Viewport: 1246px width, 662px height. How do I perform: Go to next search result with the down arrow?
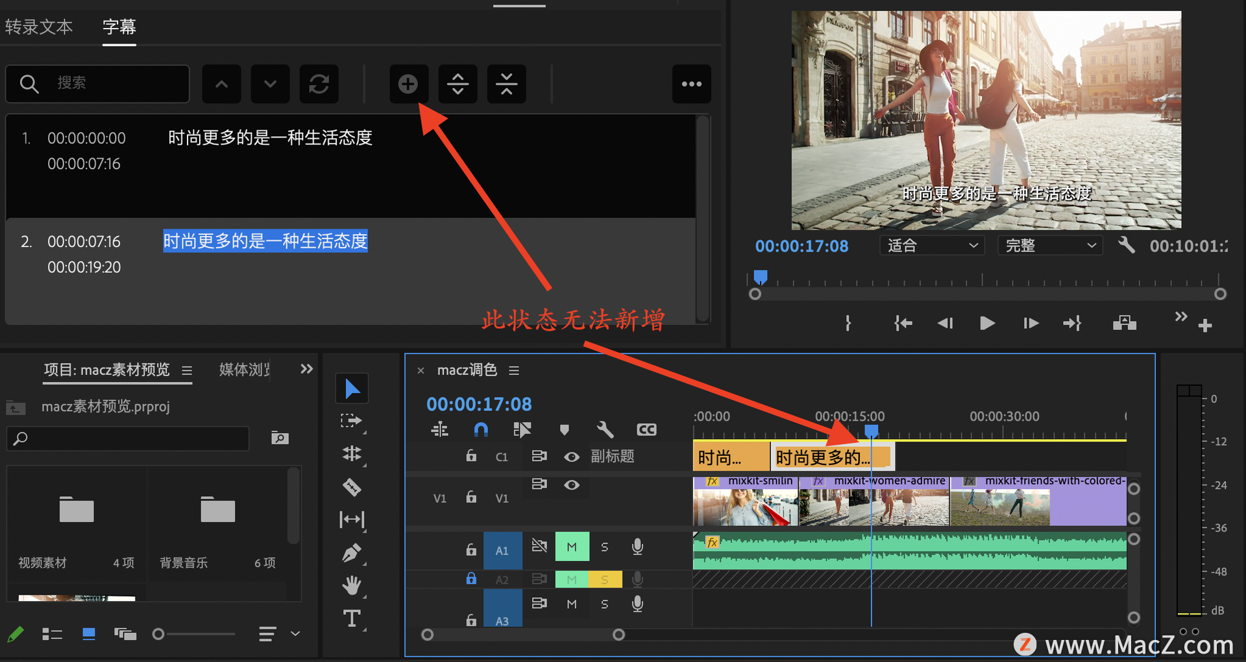(x=270, y=84)
